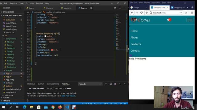
Task: Maximize the panel with the up chevron
Action: tap(120, 84)
